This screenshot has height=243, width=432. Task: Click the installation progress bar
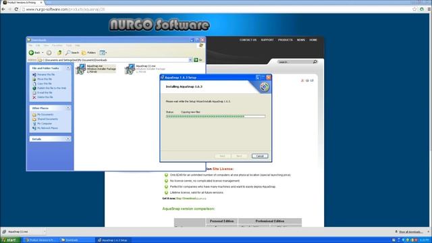pos(215,117)
